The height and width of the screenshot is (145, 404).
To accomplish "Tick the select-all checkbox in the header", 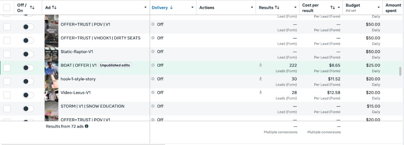I will tap(7, 7).
